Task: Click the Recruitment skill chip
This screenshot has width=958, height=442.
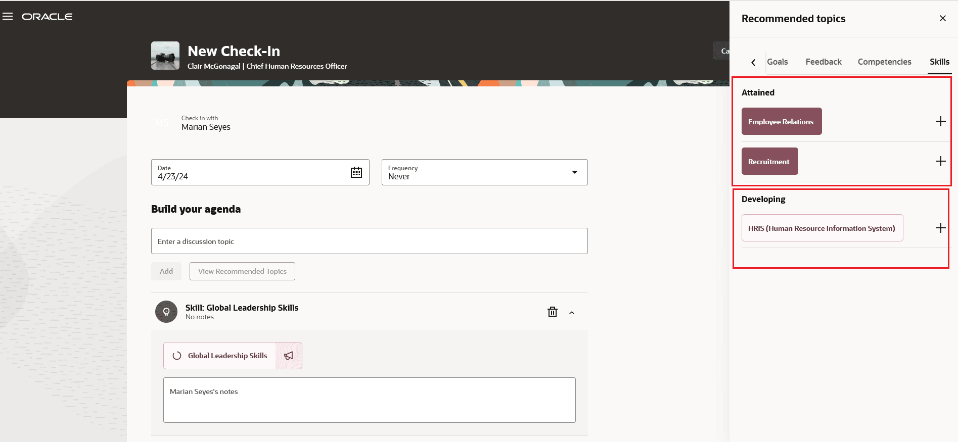Action: (x=770, y=161)
